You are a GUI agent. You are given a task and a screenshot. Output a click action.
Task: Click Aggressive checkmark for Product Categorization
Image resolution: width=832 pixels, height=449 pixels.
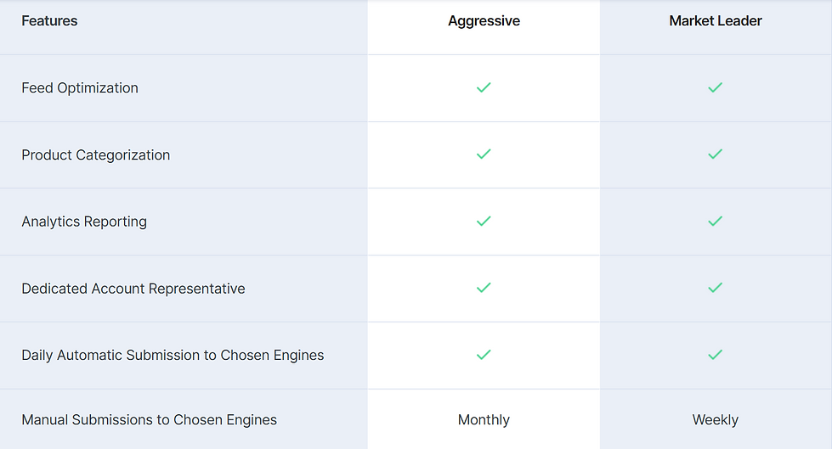click(x=484, y=154)
